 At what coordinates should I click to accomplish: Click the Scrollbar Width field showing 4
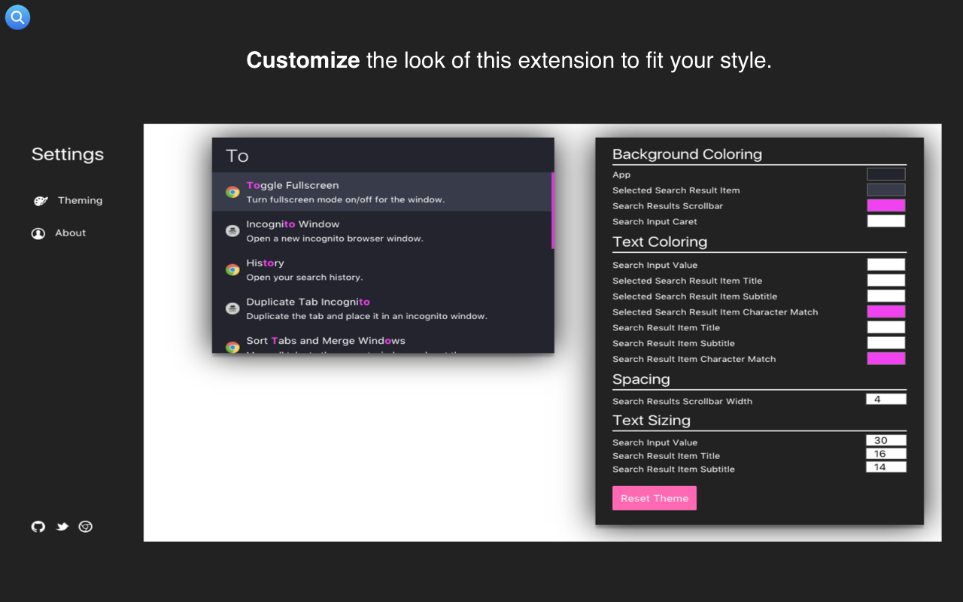click(886, 400)
